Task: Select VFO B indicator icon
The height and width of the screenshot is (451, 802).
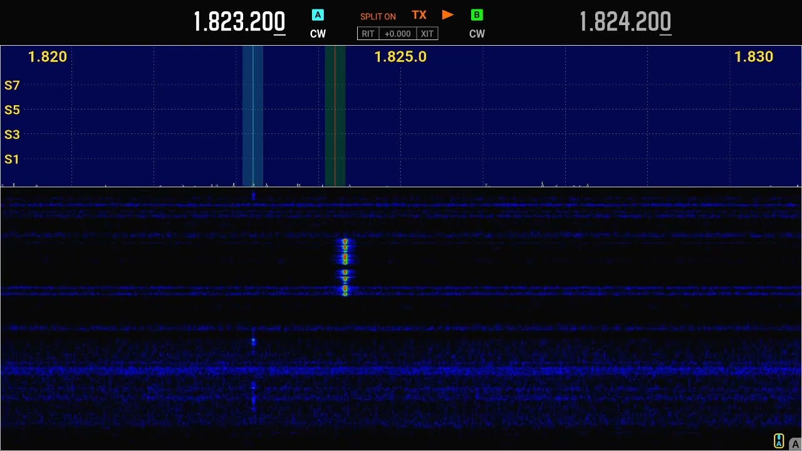Action: [x=477, y=15]
